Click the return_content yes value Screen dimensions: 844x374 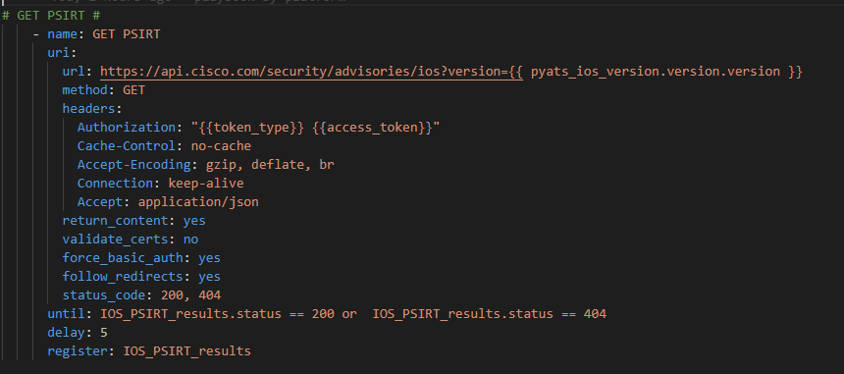(x=194, y=221)
